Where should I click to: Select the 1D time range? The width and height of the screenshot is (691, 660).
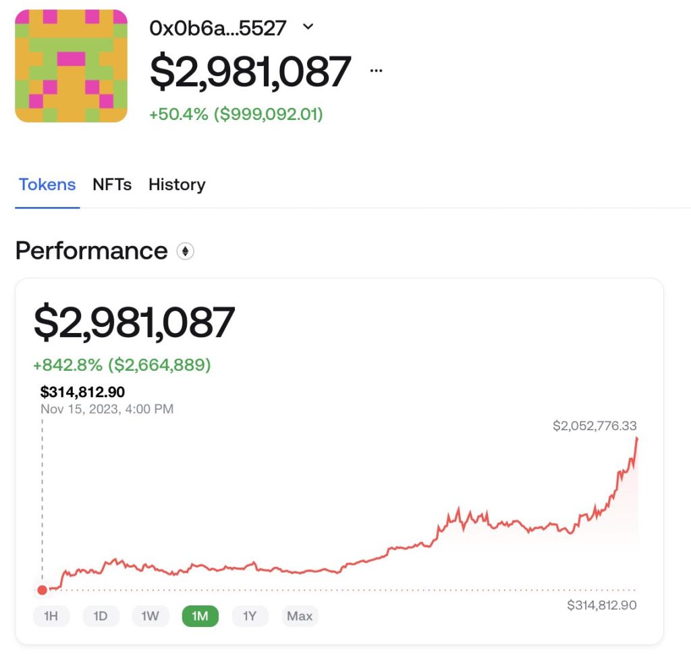click(x=101, y=616)
